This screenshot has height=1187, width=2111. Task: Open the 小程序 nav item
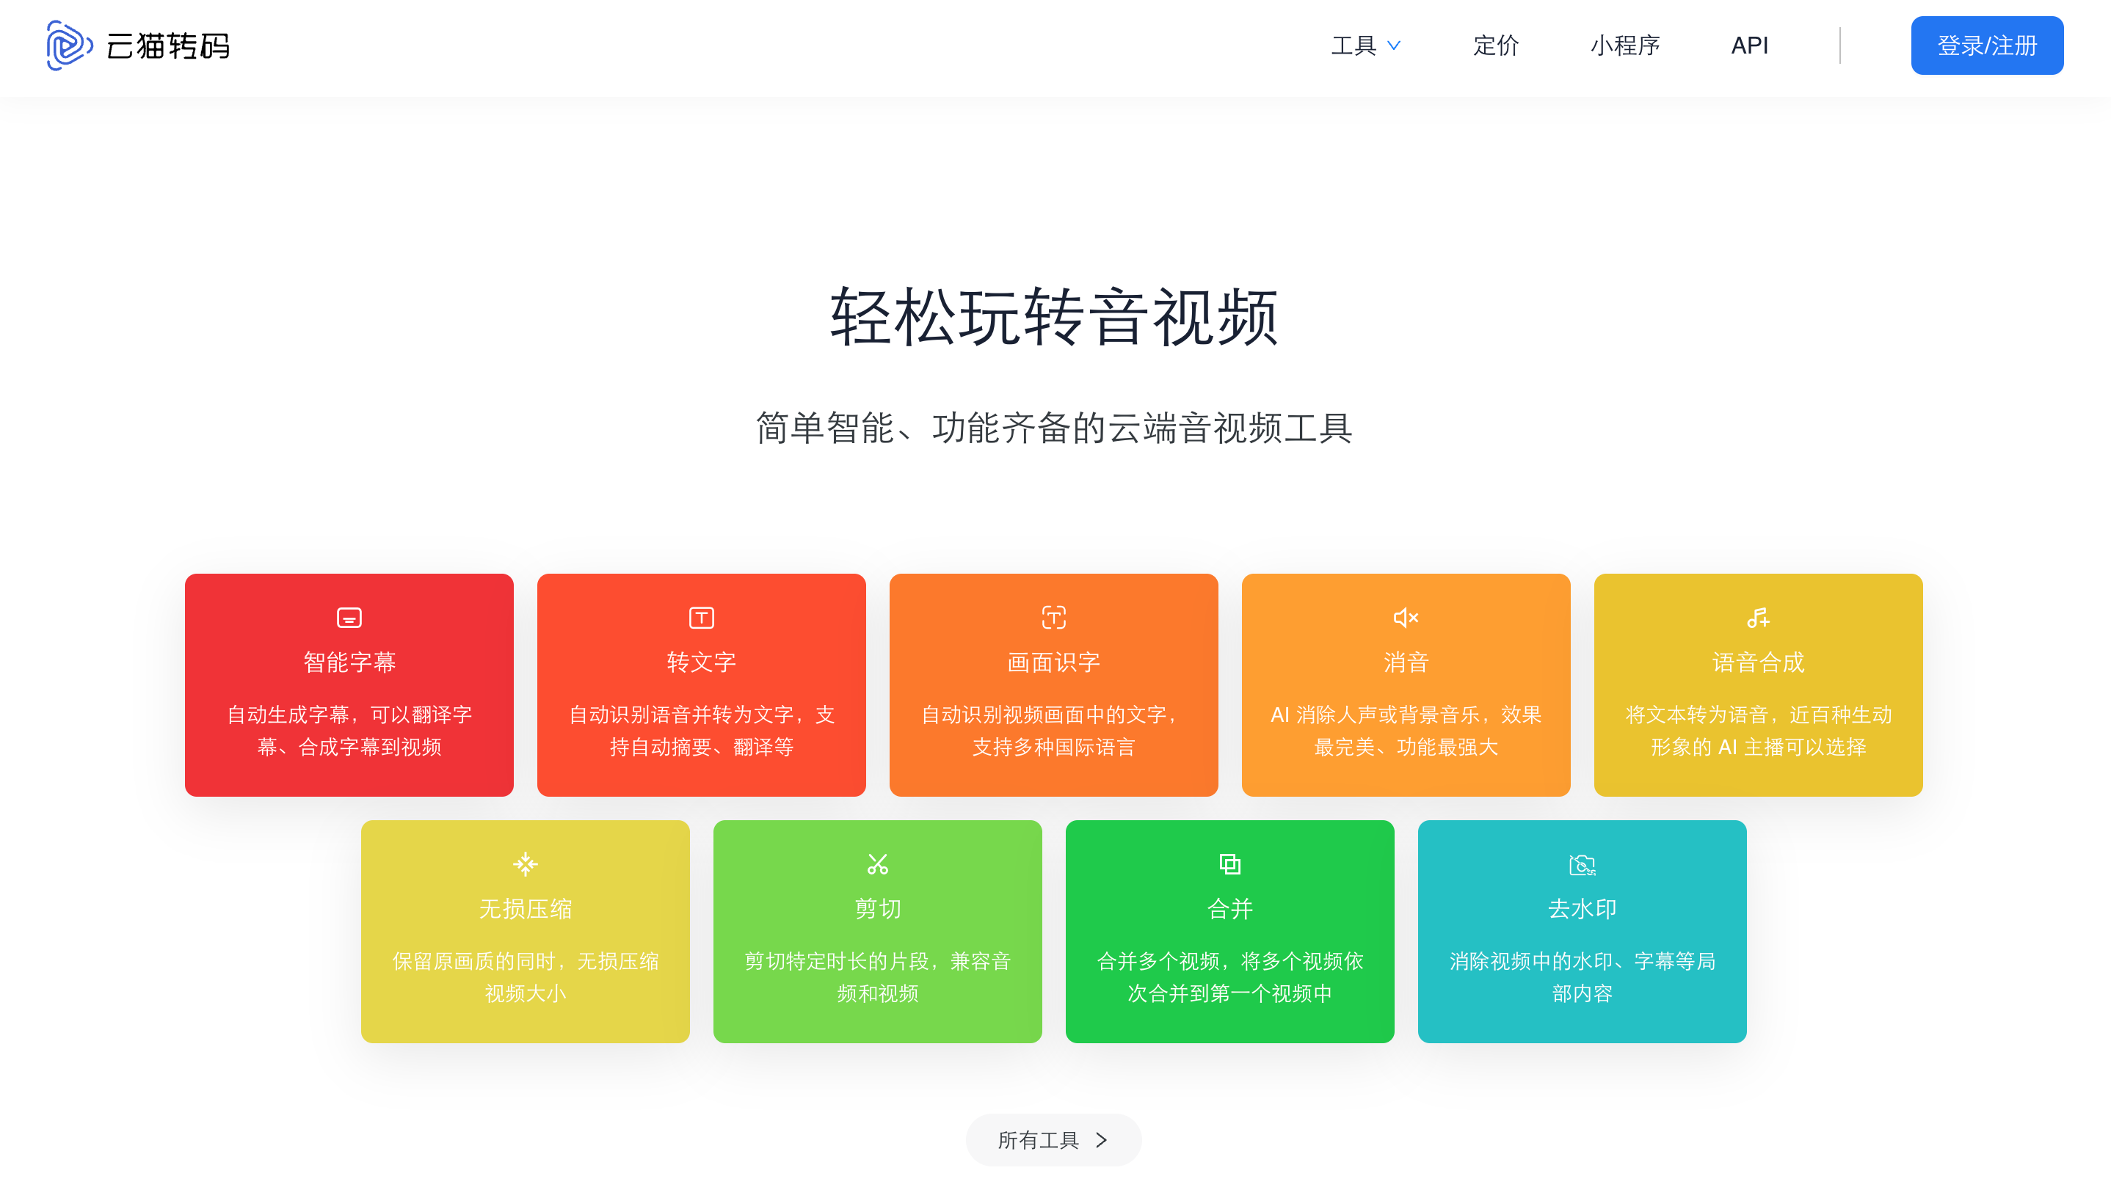coord(1625,46)
